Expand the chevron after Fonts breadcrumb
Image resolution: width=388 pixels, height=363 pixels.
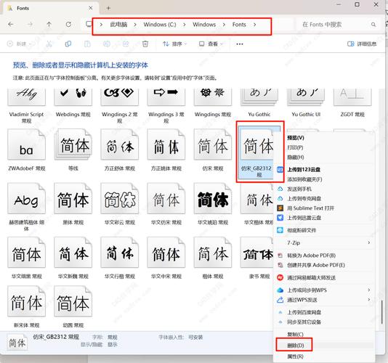tap(254, 25)
